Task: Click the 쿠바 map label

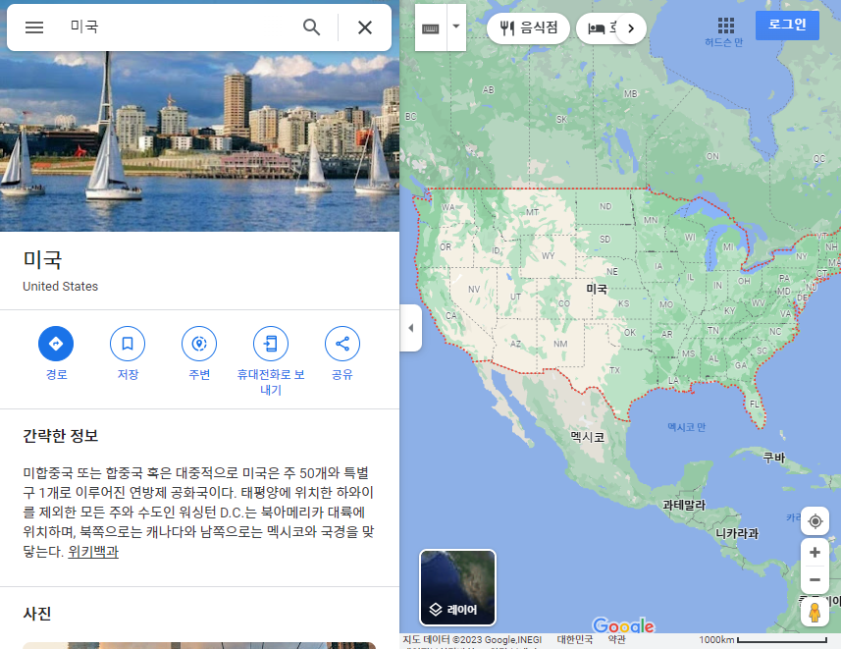Action: (x=774, y=458)
